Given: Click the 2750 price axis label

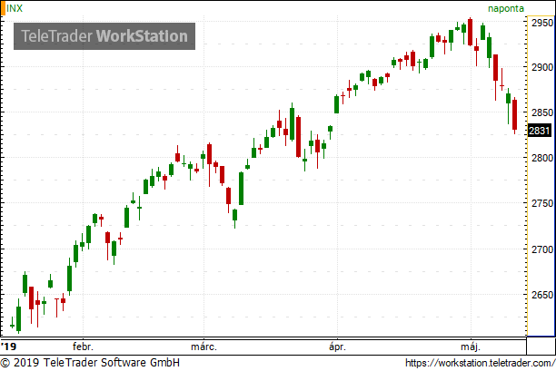Looking at the screenshot, I should pos(542,203).
